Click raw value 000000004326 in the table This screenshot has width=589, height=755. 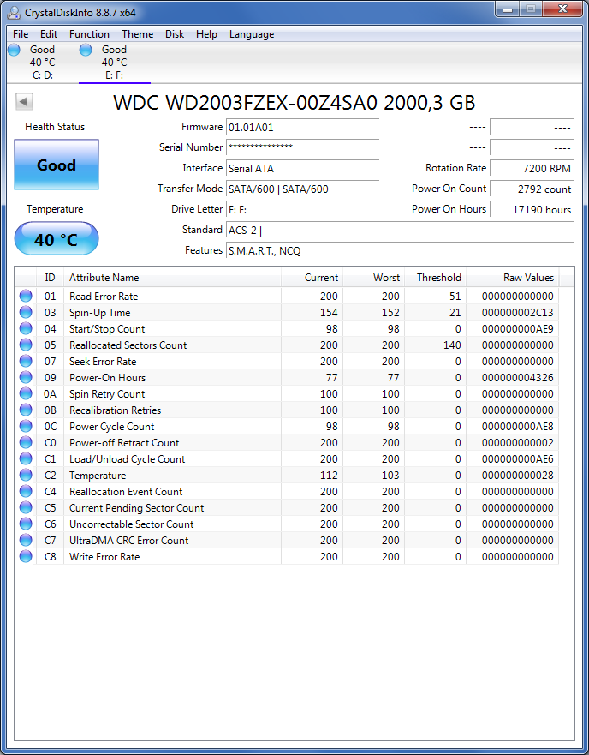pyautogui.click(x=517, y=377)
